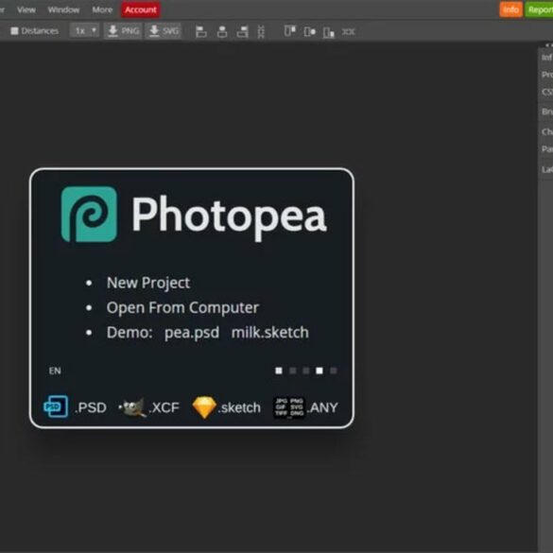Click the .ANY format label
The height and width of the screenshot is (553, 553).
click(322, 407)
